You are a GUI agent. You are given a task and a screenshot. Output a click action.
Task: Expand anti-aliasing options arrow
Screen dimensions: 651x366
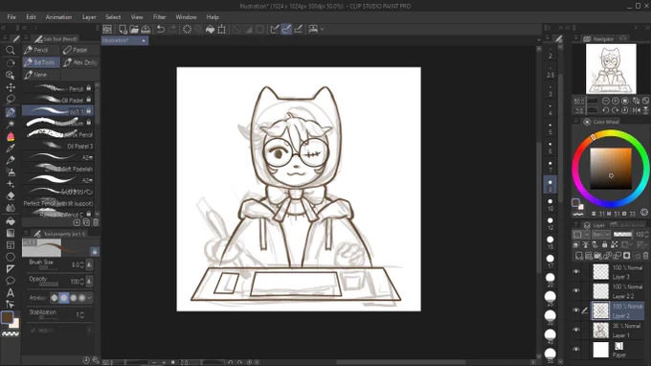90,298
